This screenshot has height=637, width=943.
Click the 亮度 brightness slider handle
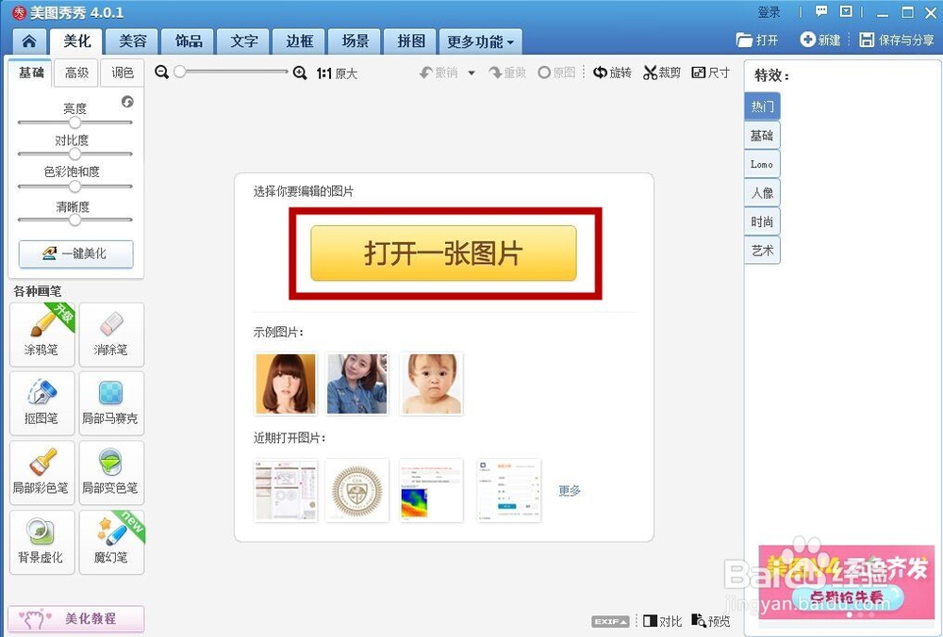click(74, 122)
